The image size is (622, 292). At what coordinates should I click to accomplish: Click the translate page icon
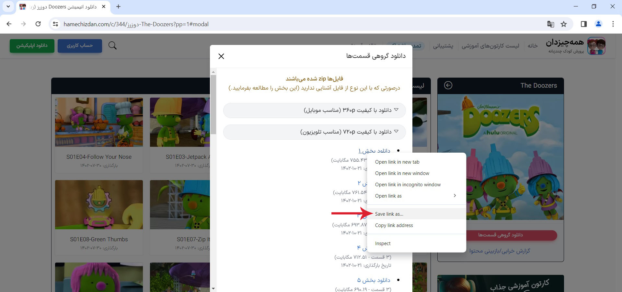(x=550, y=24)
